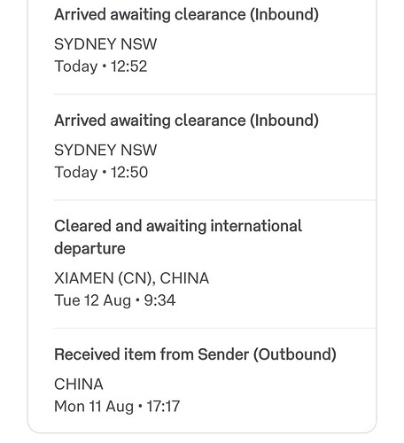Click the word departure in cleared event
404x443 pixels.
click(x=89, y=249)
